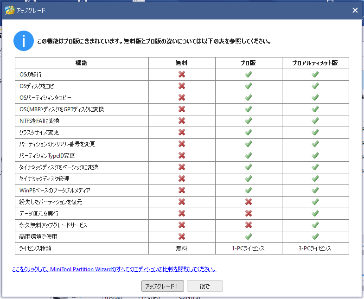Select the 3-PCライセンス cell

coord(315,248)
